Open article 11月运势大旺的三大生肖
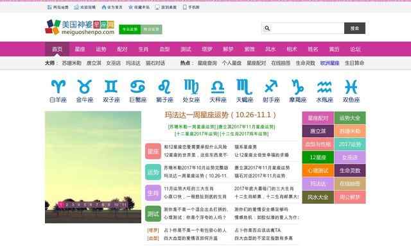 click(189, 188)
